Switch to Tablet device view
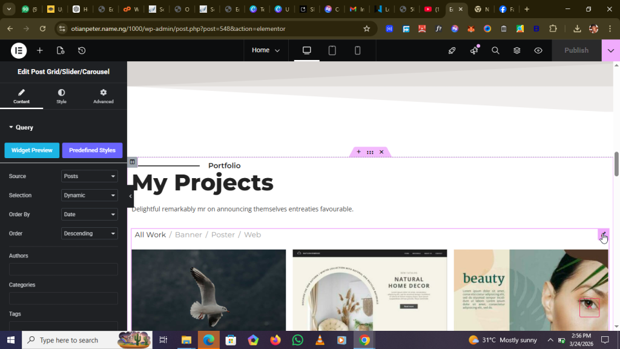620x349 pixels. [332, 50]
